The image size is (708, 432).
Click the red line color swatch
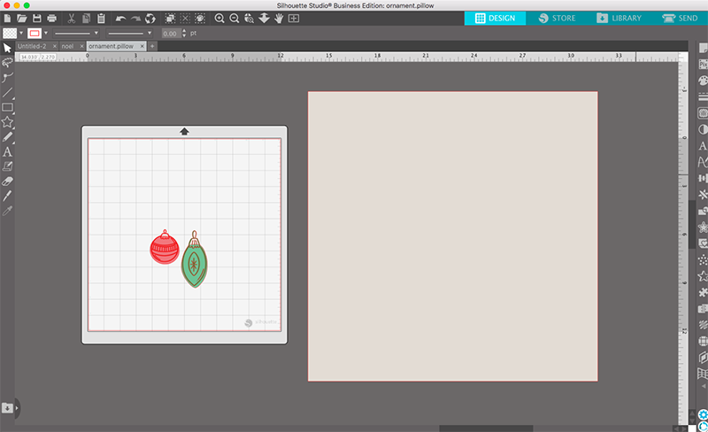(35, 33)
